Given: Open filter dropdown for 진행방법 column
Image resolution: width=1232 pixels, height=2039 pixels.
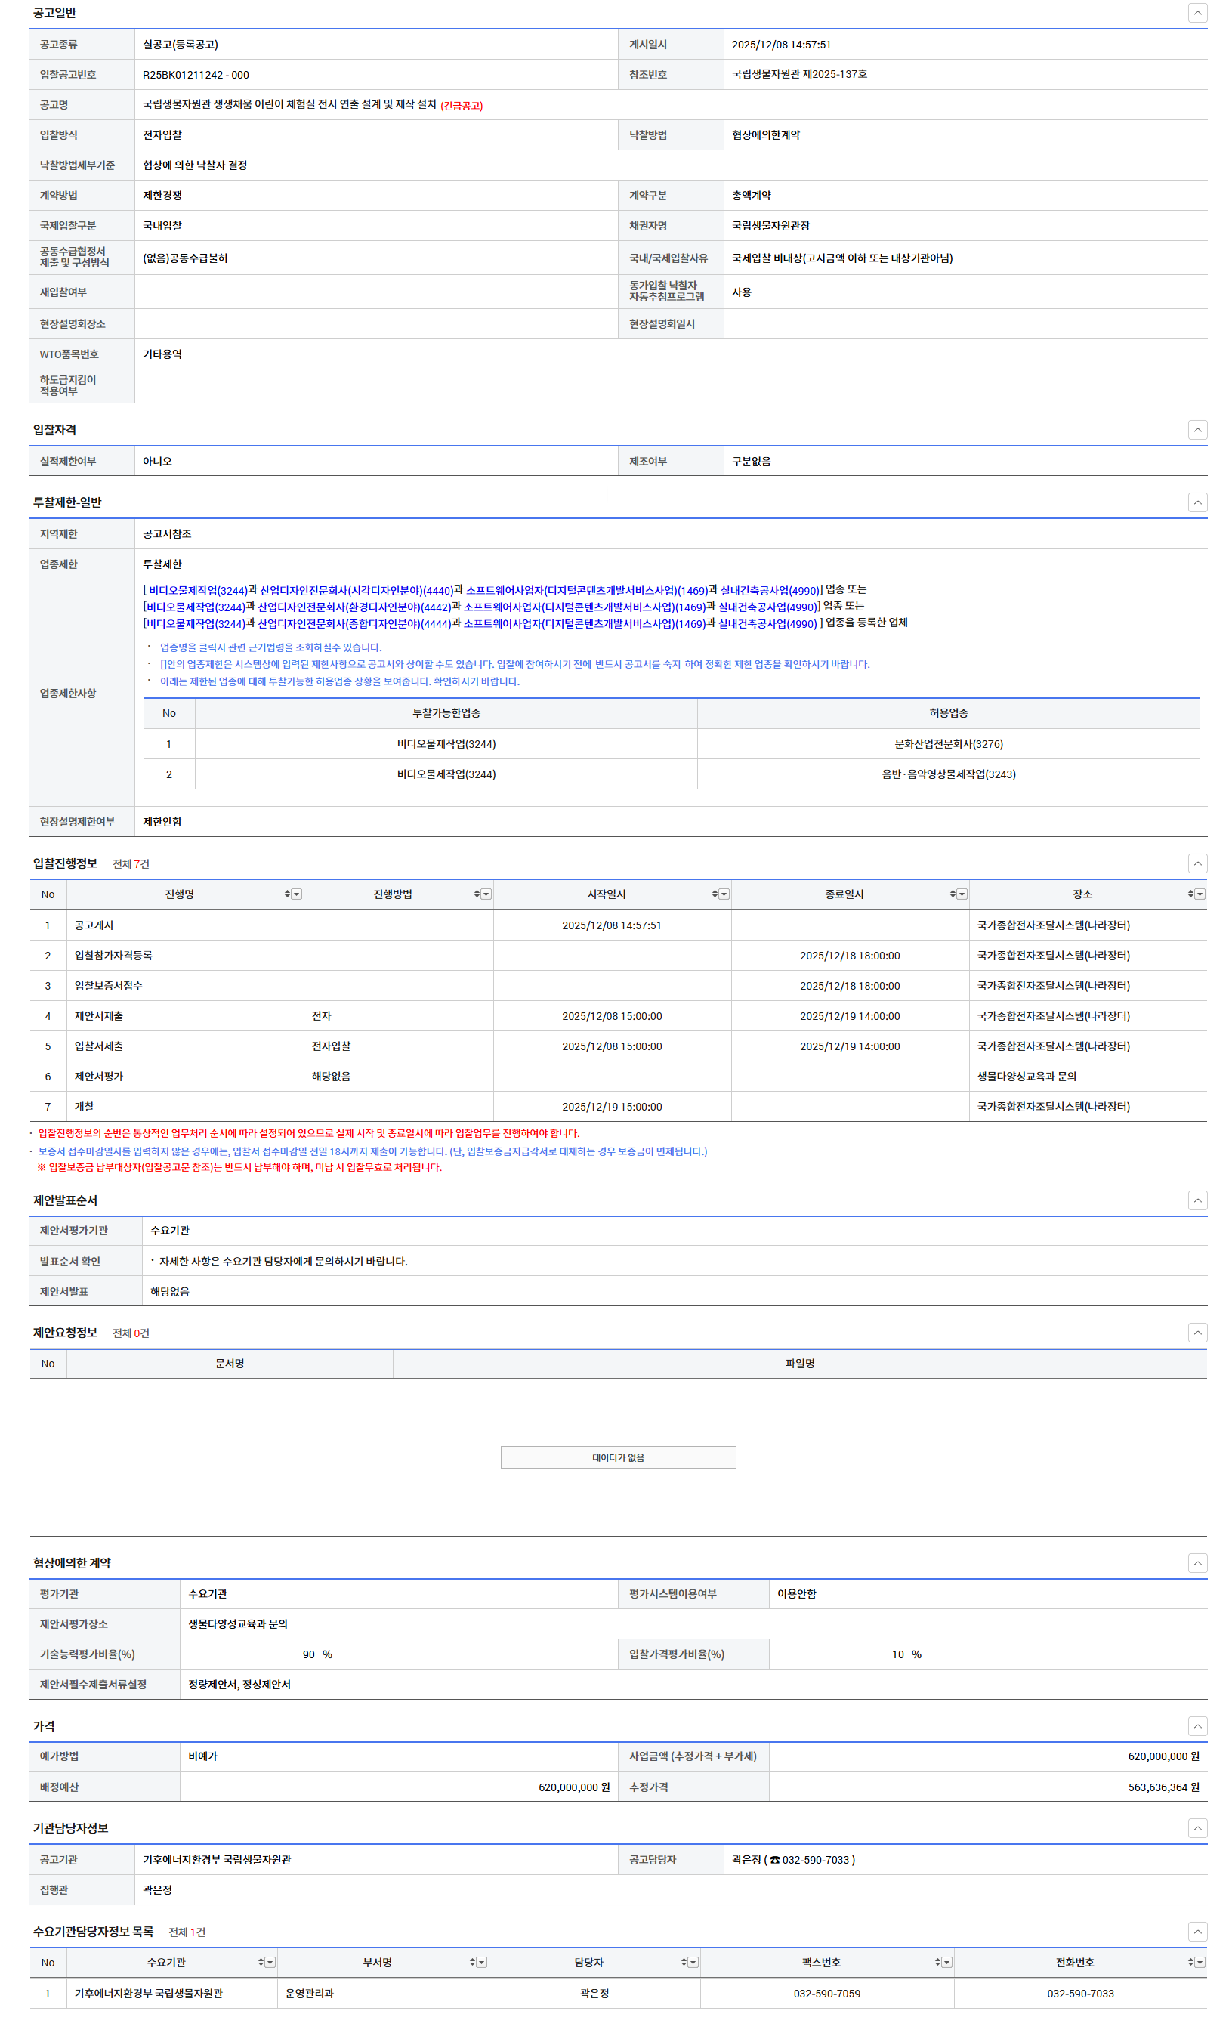Looking at the screenshot, I should point(486,894).
